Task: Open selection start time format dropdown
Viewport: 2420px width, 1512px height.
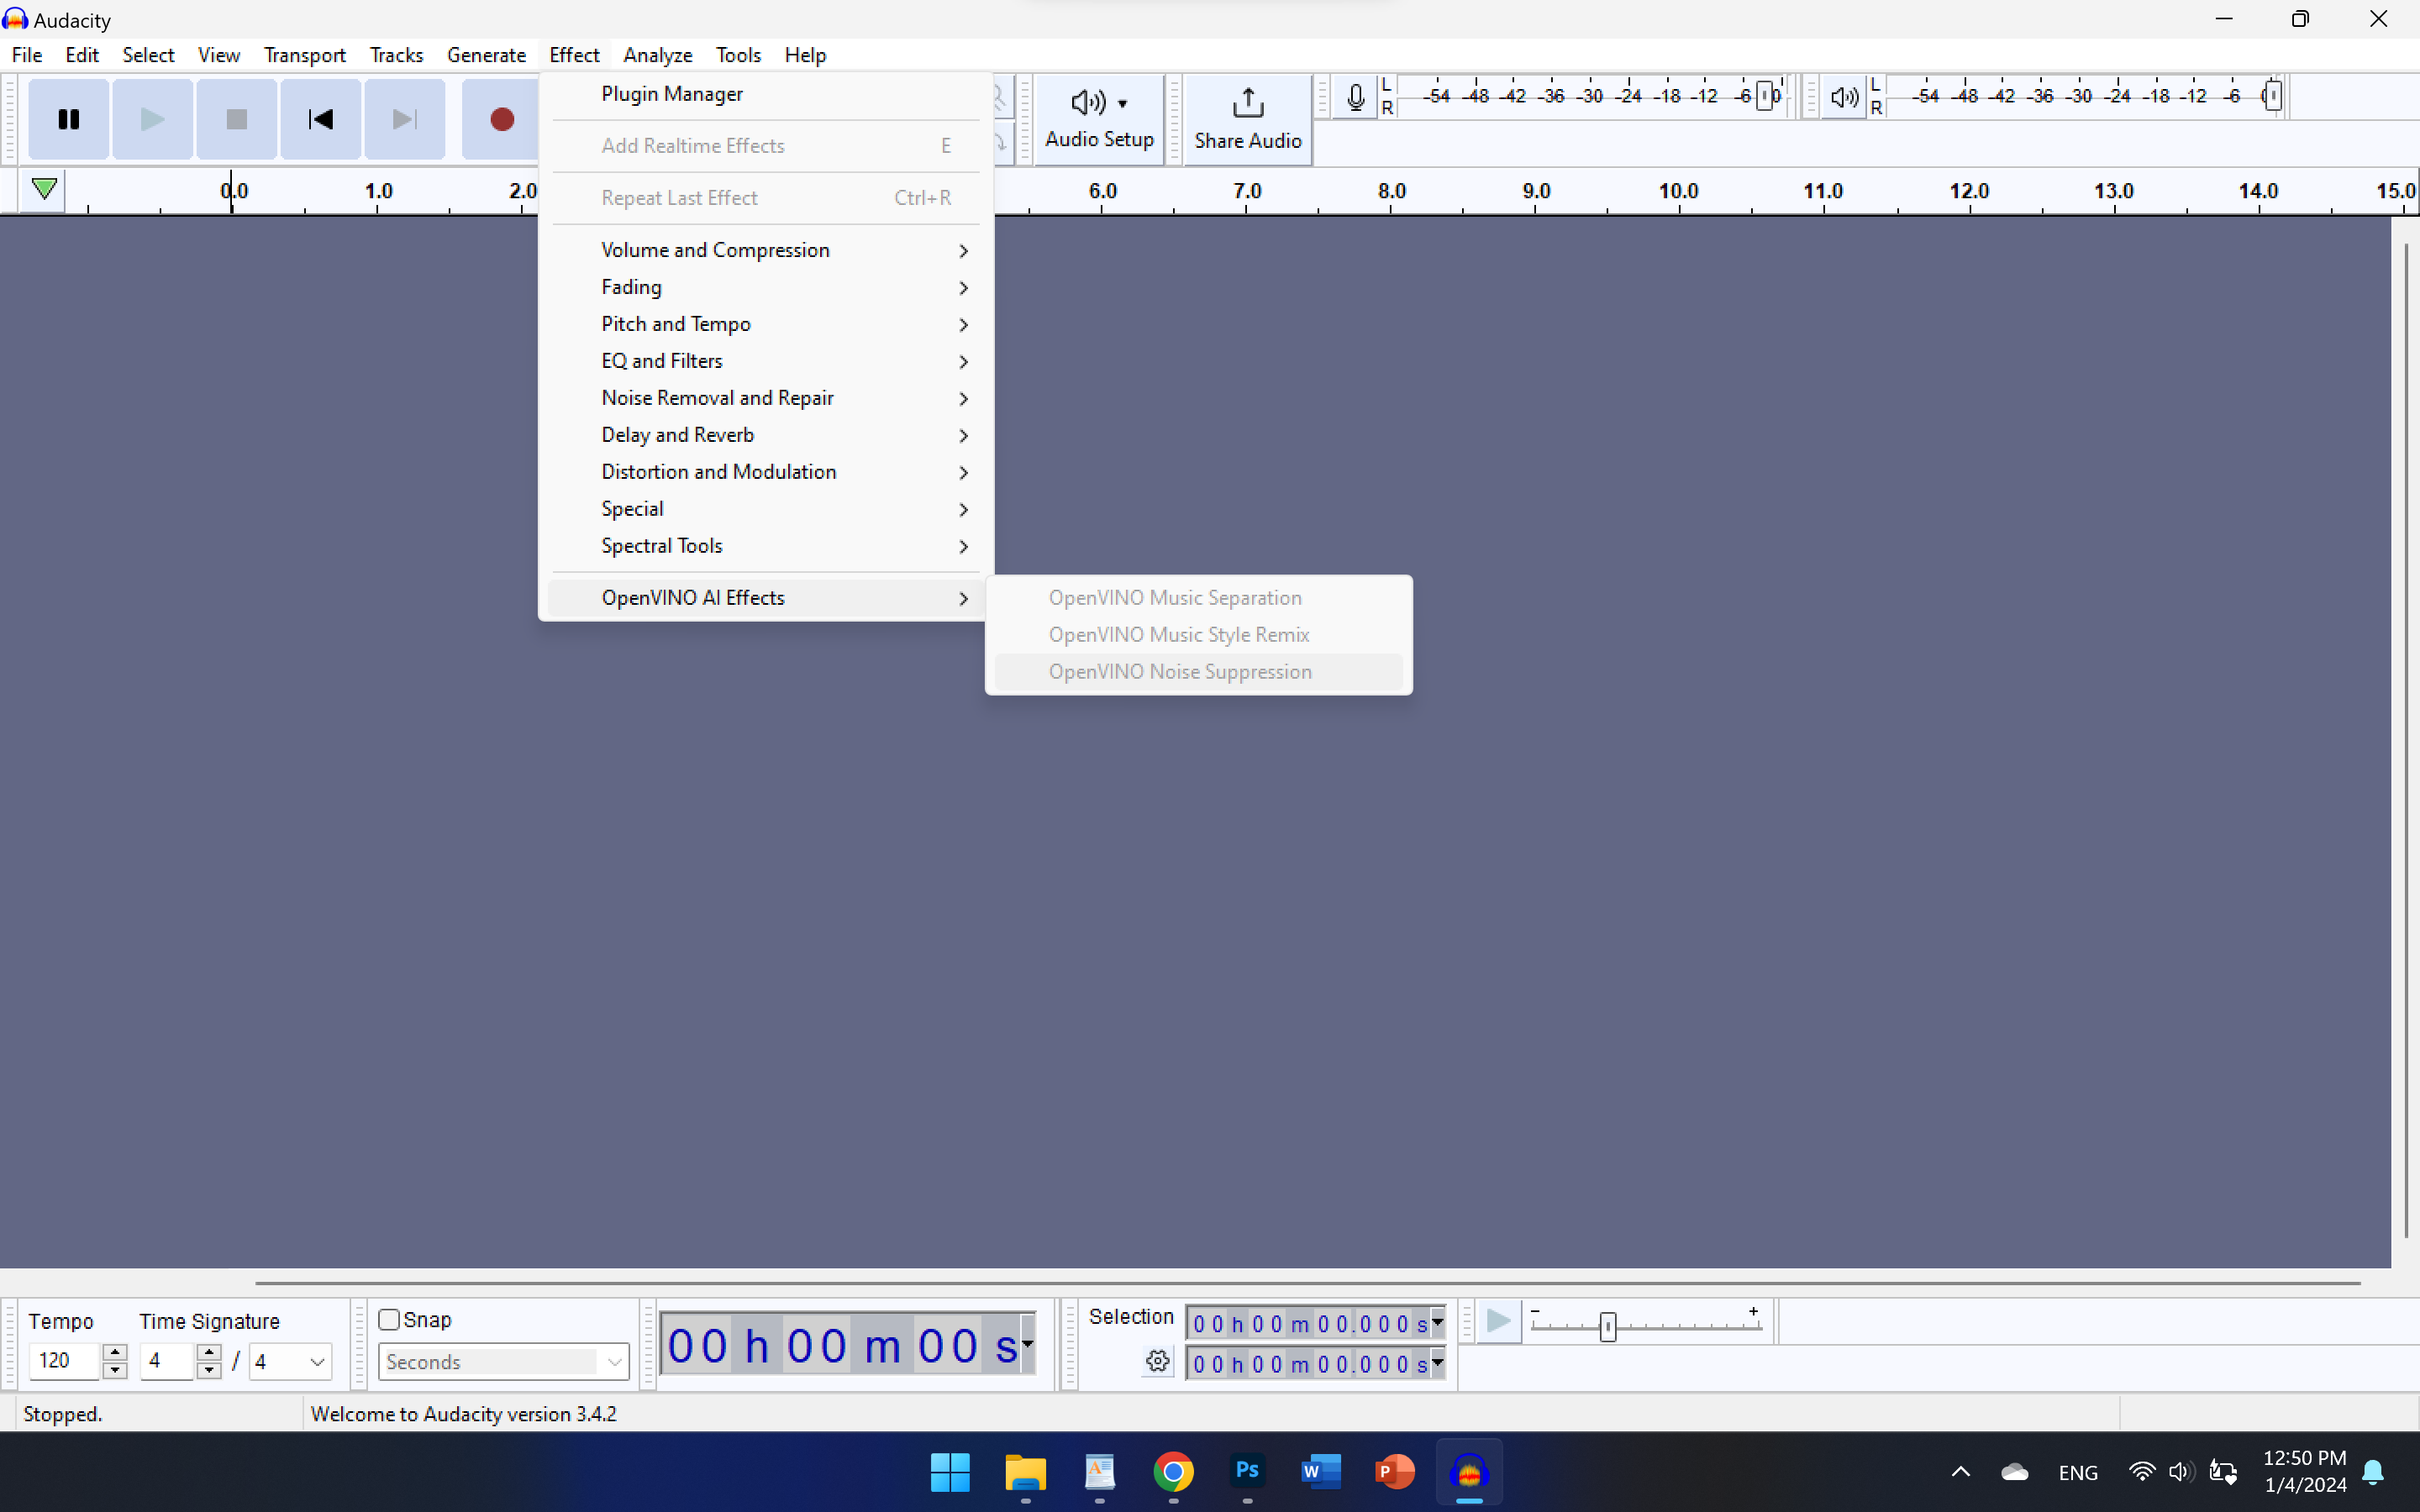Action: click(1438, 1323)
